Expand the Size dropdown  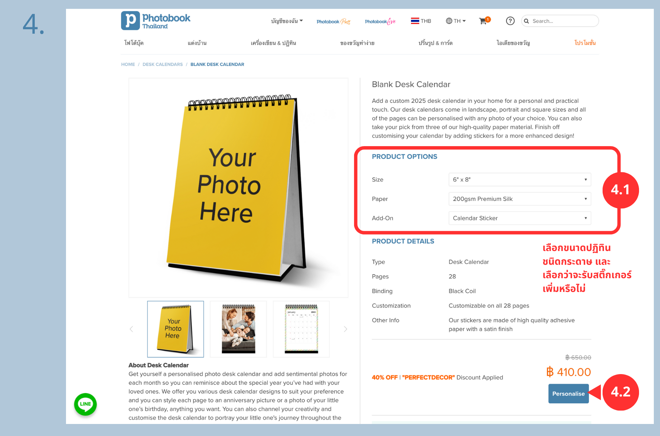[519, 179]
